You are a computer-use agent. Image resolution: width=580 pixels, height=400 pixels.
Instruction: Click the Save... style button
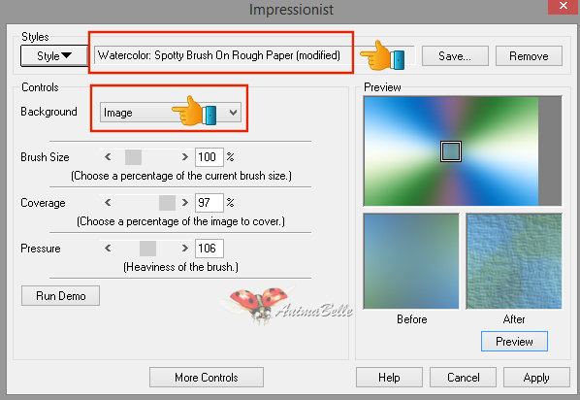point(455,56)
